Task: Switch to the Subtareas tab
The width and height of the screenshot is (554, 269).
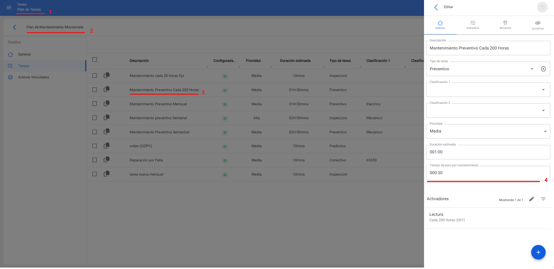Action: [473, 25]
